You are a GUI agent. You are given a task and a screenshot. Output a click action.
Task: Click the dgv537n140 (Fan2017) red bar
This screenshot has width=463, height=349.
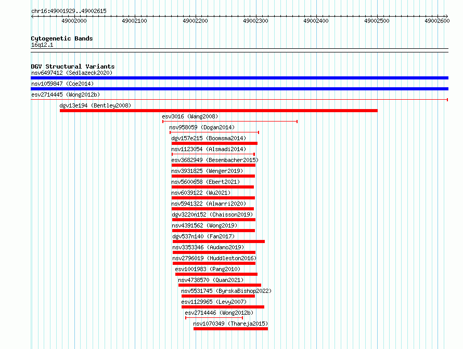[218, 241]
